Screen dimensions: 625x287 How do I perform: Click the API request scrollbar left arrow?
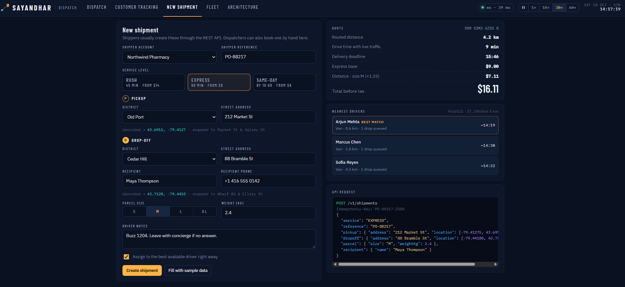[335, 264]
